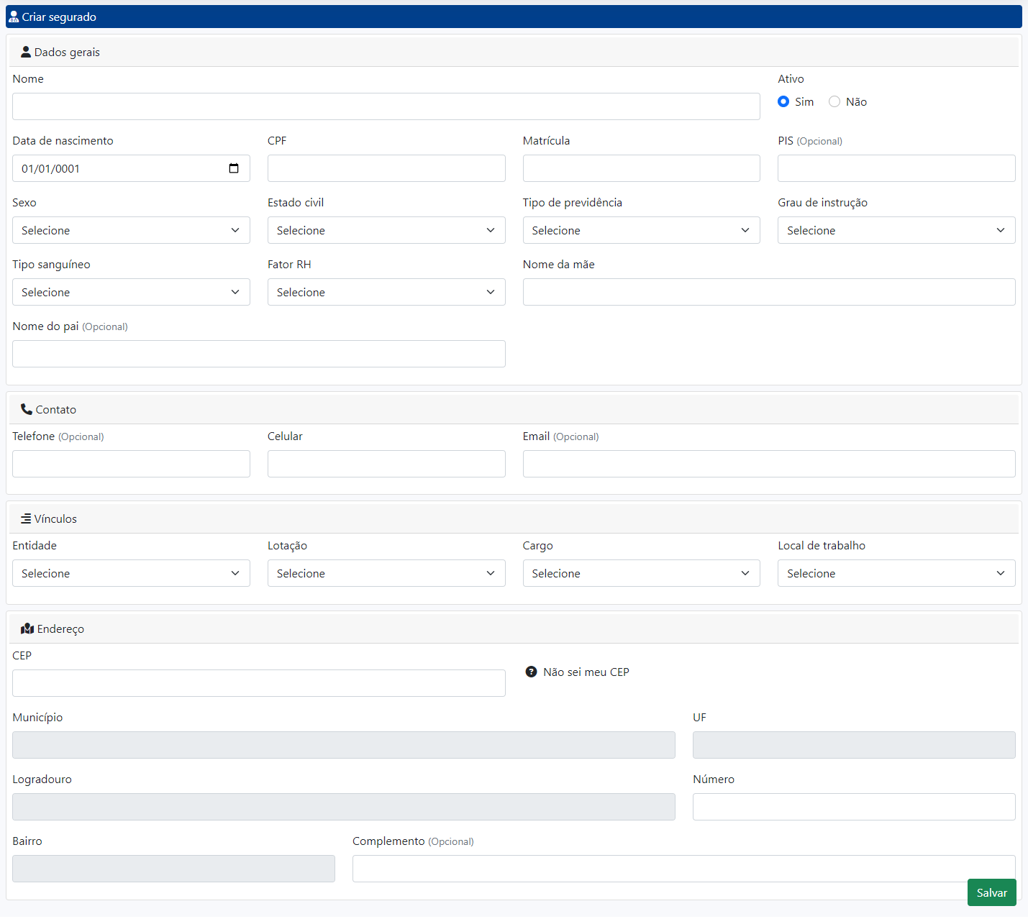The width and height of the screenshot is (1028, 919).
Task: Focus the Celular input field
Action: click(x=386, y=464)
